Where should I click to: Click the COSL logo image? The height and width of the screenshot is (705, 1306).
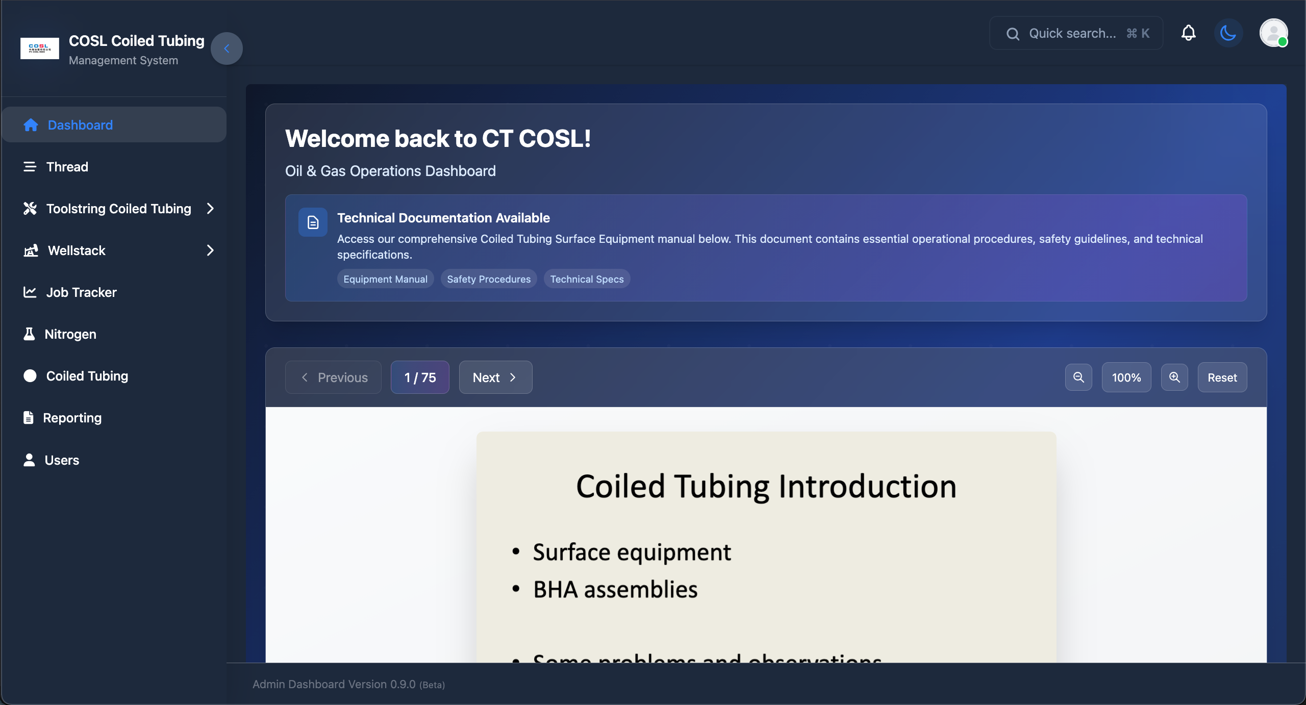click(40, 48)
